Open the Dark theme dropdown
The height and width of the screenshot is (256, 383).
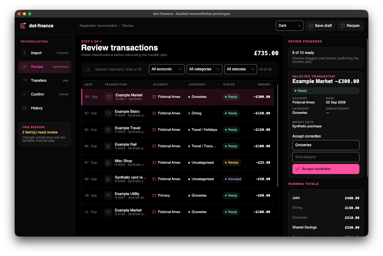[x=289, y=26]
